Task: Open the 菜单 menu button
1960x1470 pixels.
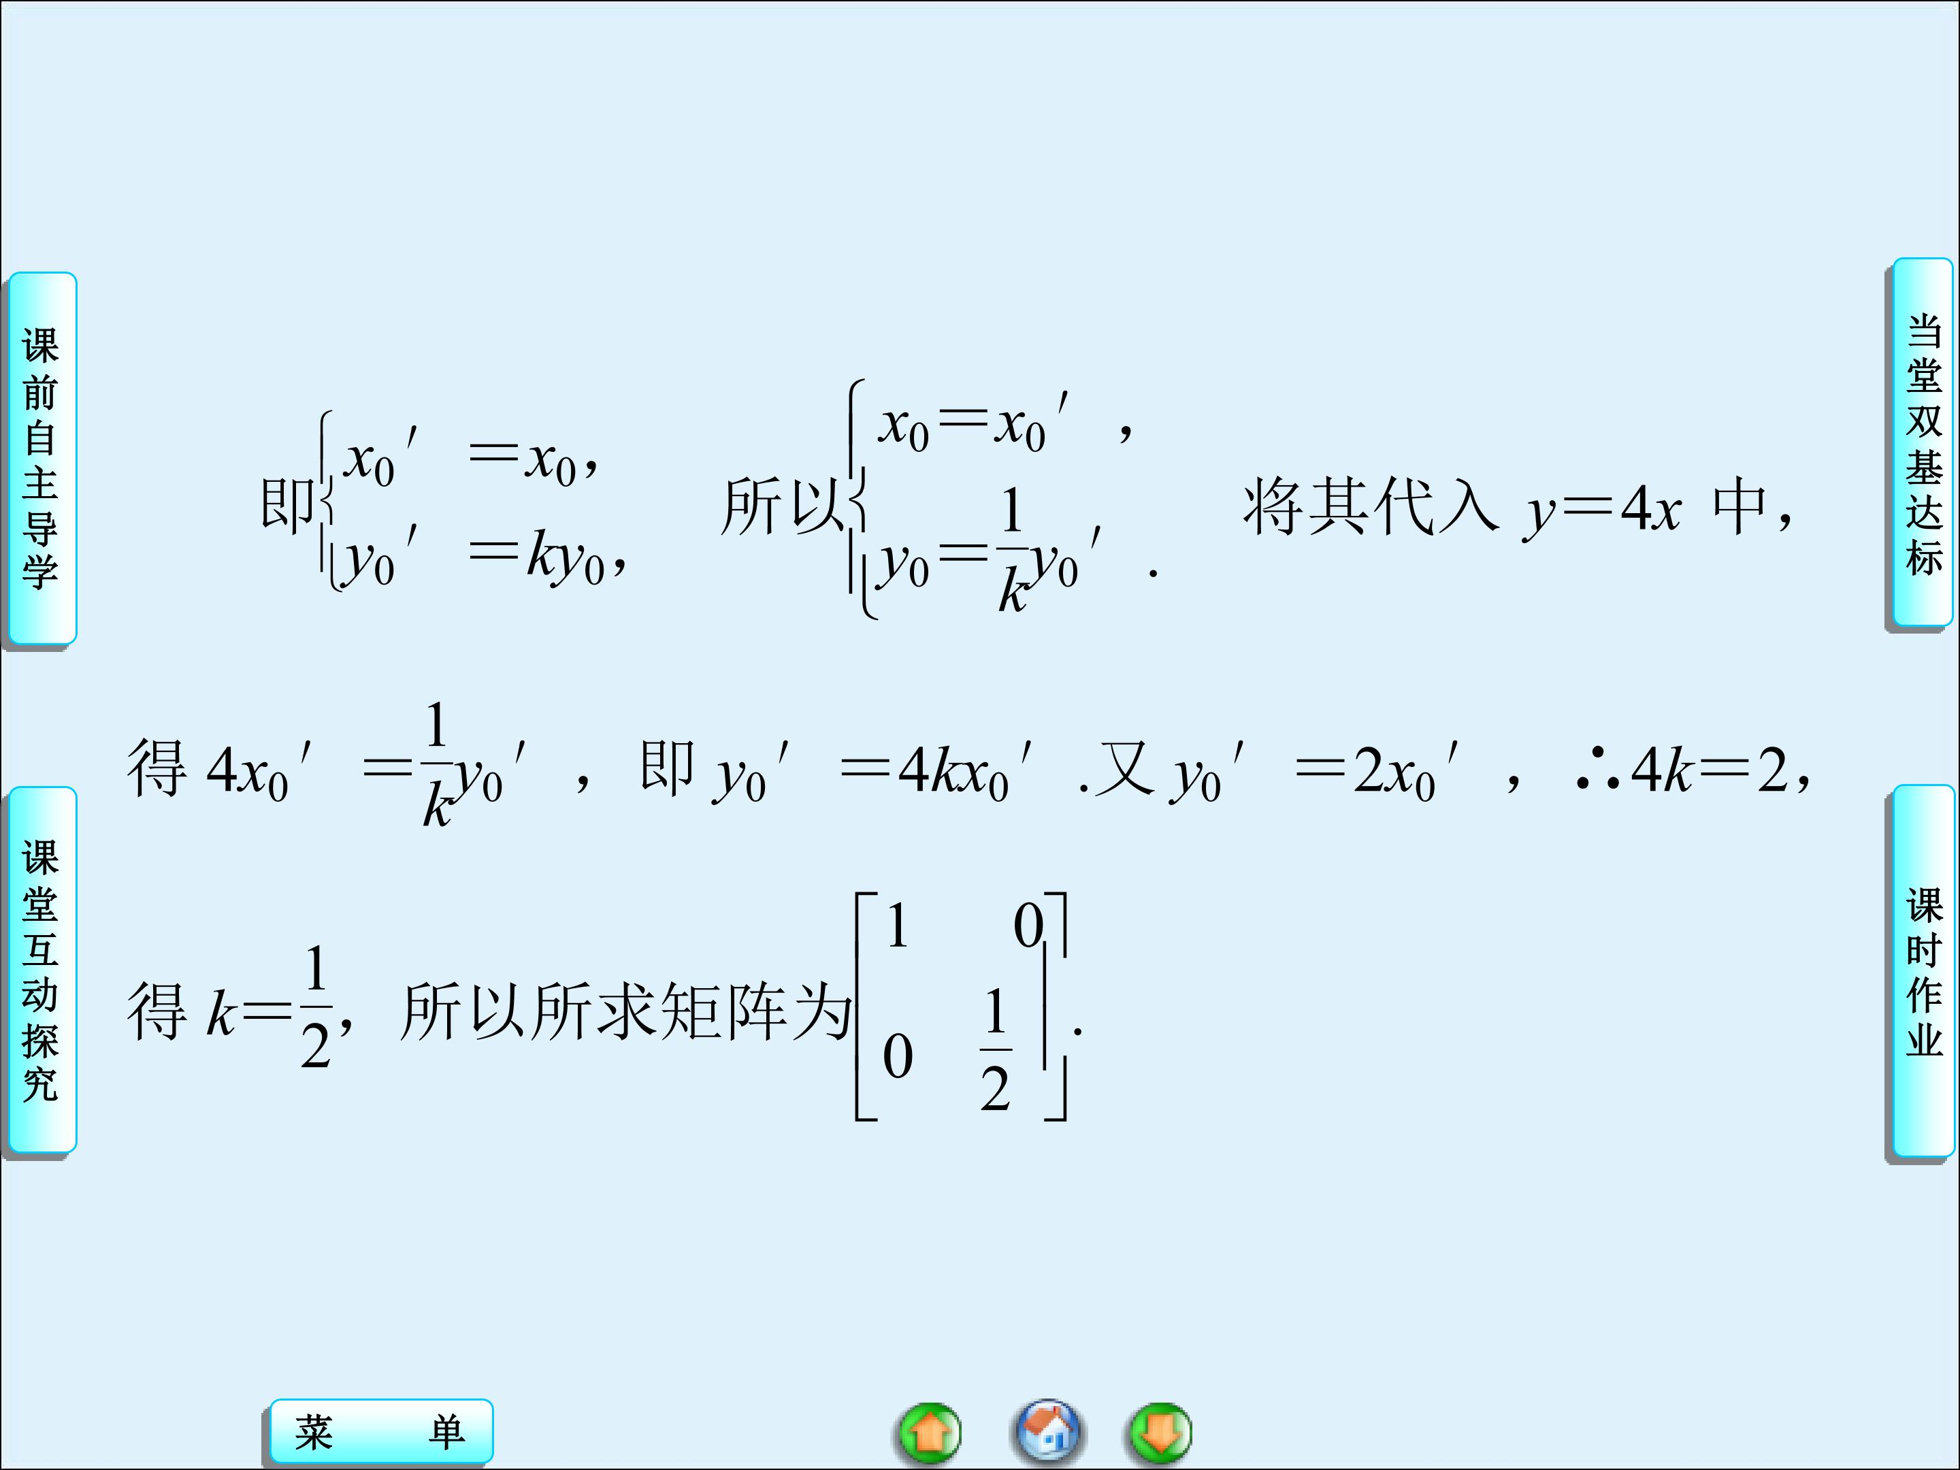Action: tap(380, 1431)
